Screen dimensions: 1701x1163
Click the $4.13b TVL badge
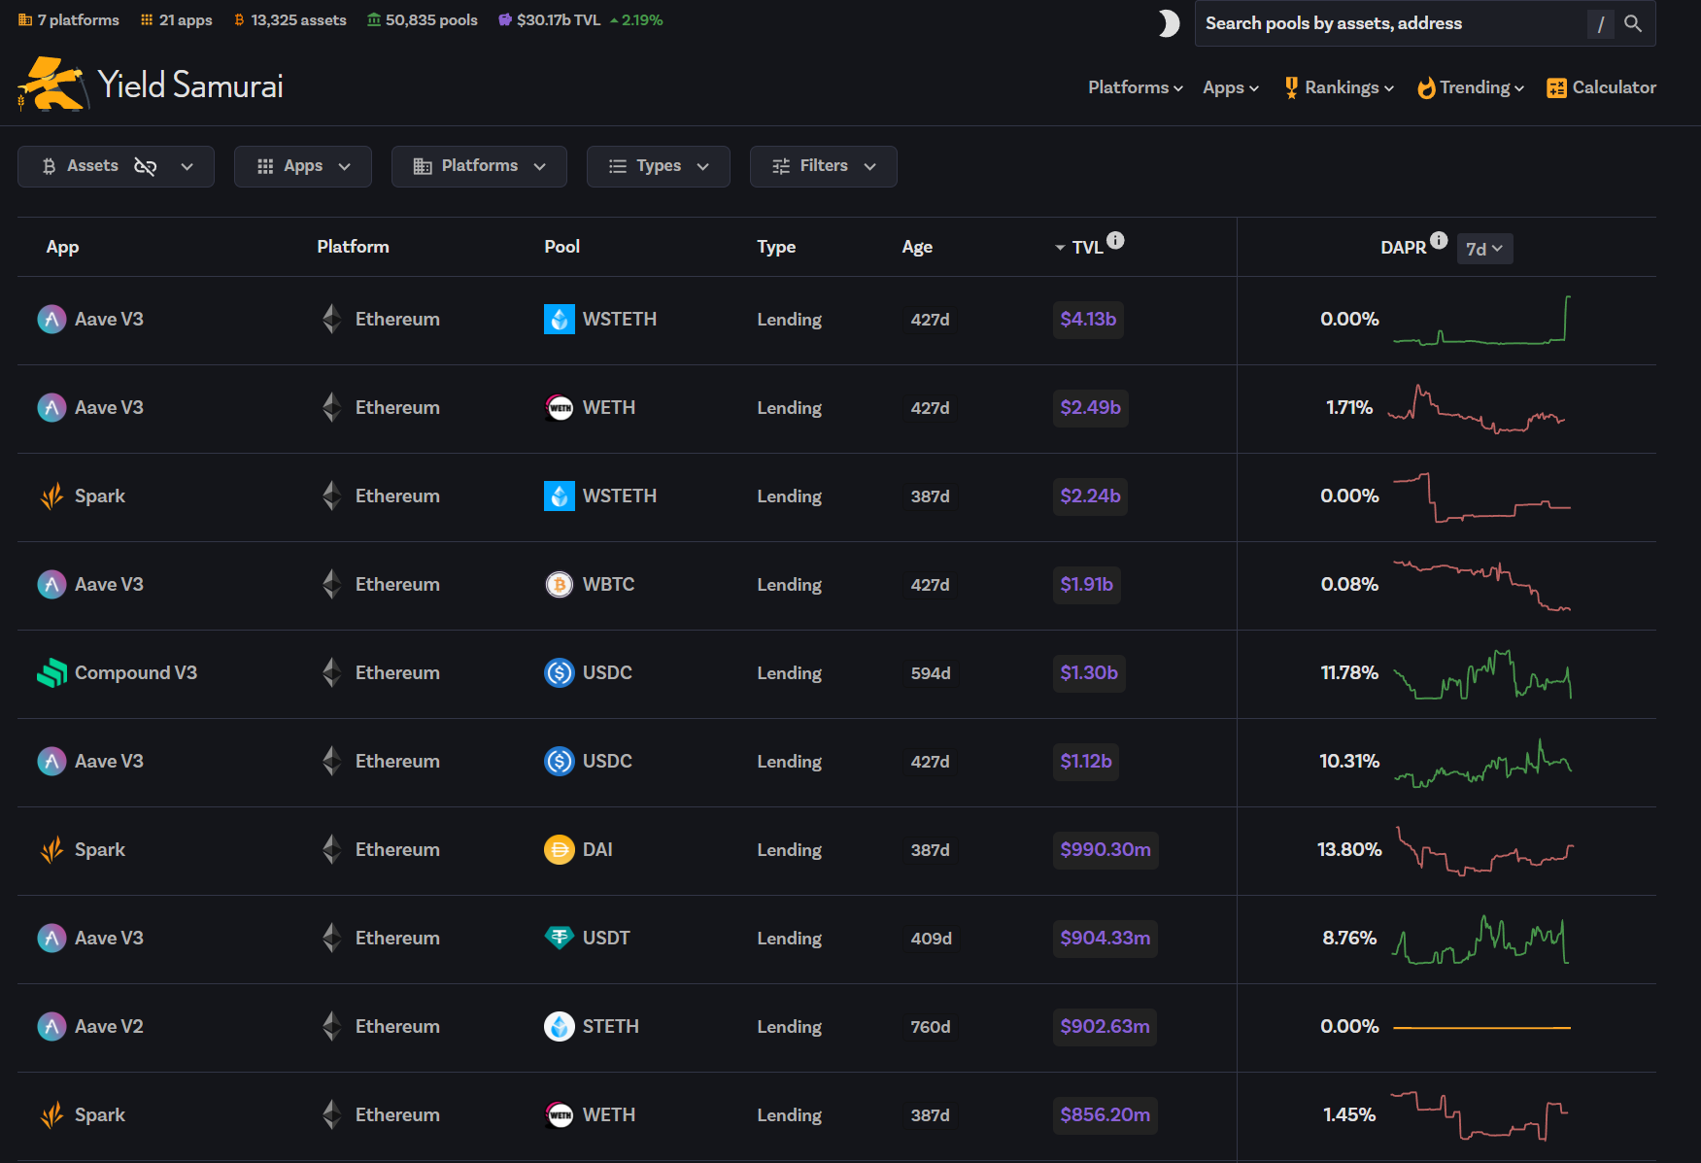[x=1088, y=320]
